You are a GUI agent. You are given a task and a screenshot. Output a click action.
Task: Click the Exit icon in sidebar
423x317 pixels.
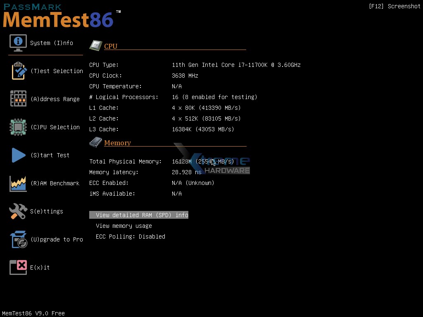pos(18,267)
